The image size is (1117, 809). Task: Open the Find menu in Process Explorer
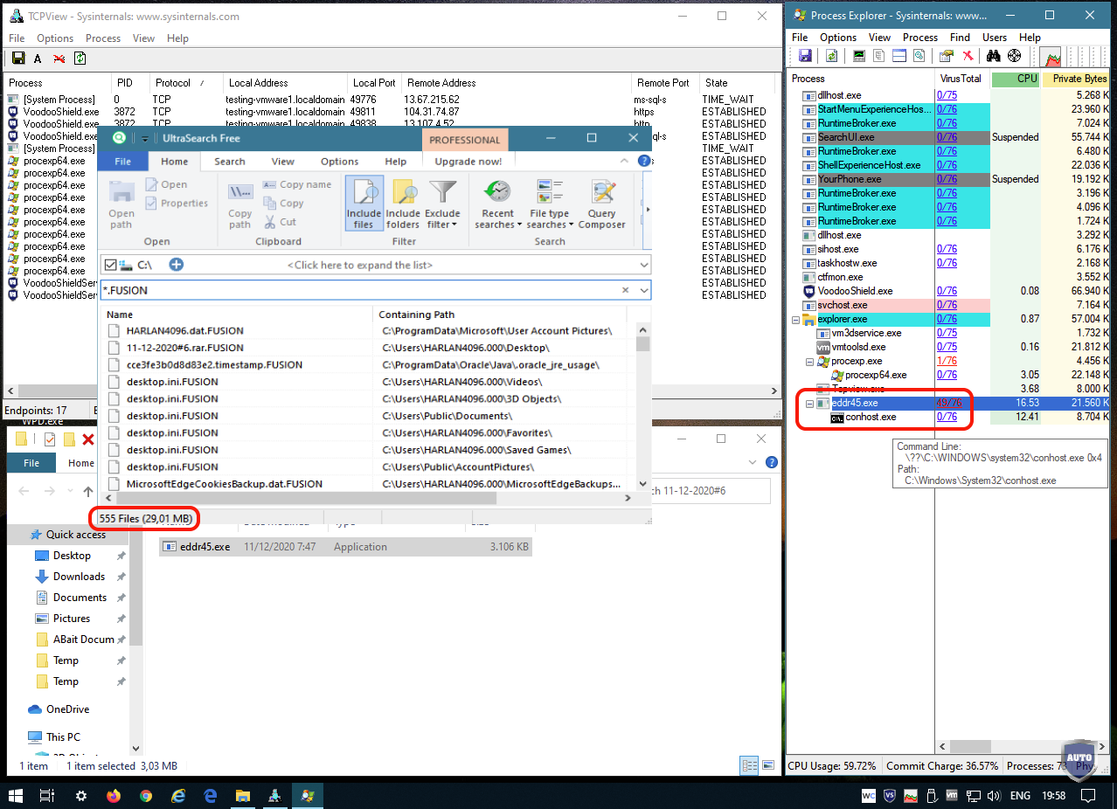pyautogui.click(x=960, y=38)
